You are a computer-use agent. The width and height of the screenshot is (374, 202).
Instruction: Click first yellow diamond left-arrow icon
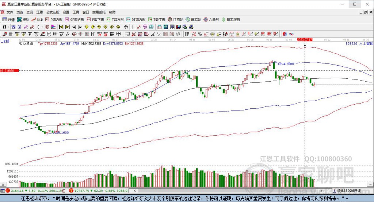(87, 27)
